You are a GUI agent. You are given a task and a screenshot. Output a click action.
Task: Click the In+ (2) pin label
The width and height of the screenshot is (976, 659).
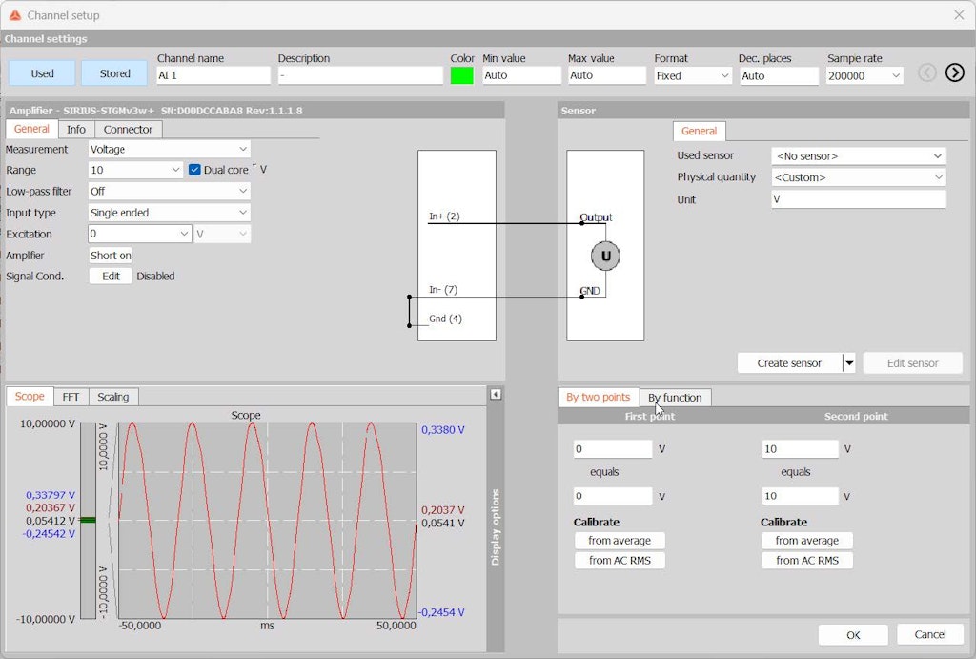(x=444, y=216)
